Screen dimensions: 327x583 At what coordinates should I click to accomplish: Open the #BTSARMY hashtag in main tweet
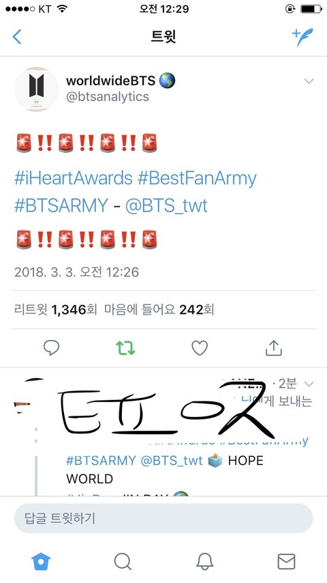tap(61, 205)
